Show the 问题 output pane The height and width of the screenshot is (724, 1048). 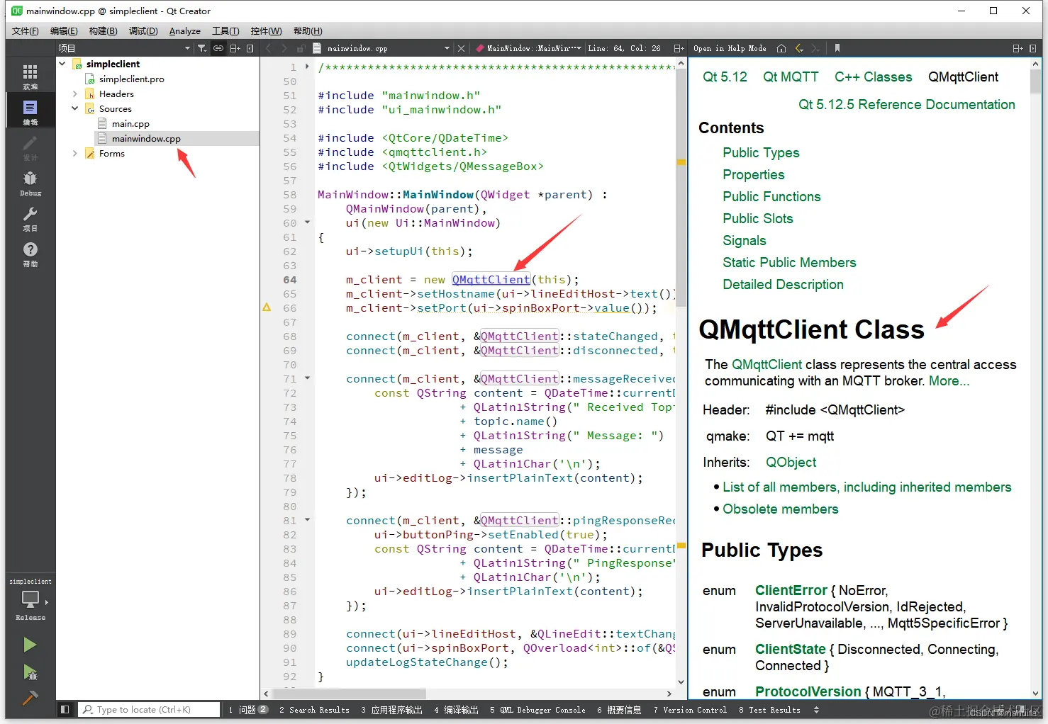[247, 710]
